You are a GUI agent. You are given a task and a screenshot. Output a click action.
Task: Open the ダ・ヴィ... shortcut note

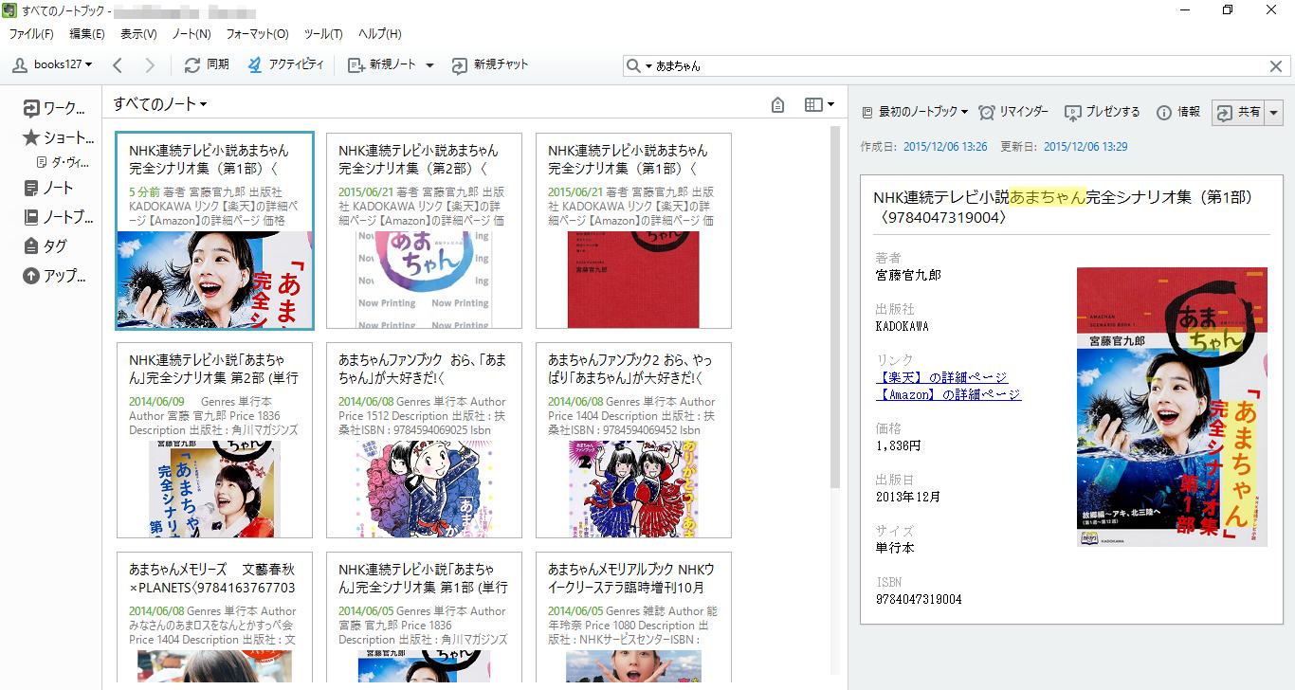pyautogui.click(x=64, y=162)
